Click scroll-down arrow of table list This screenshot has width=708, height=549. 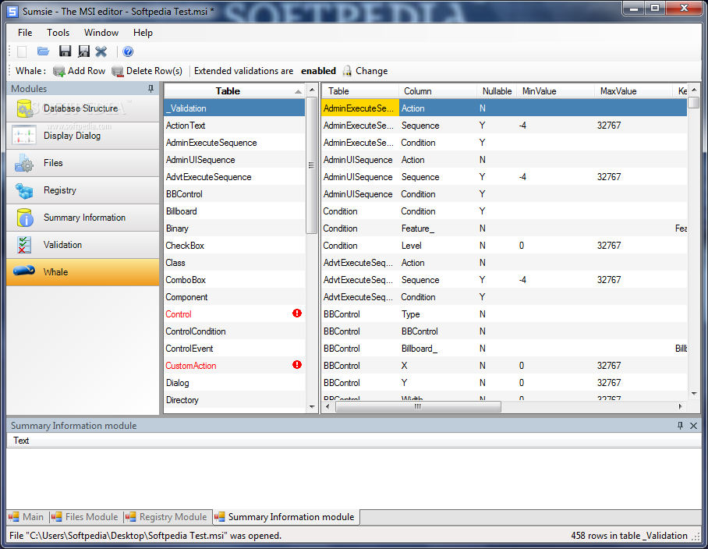coord(312,407)
